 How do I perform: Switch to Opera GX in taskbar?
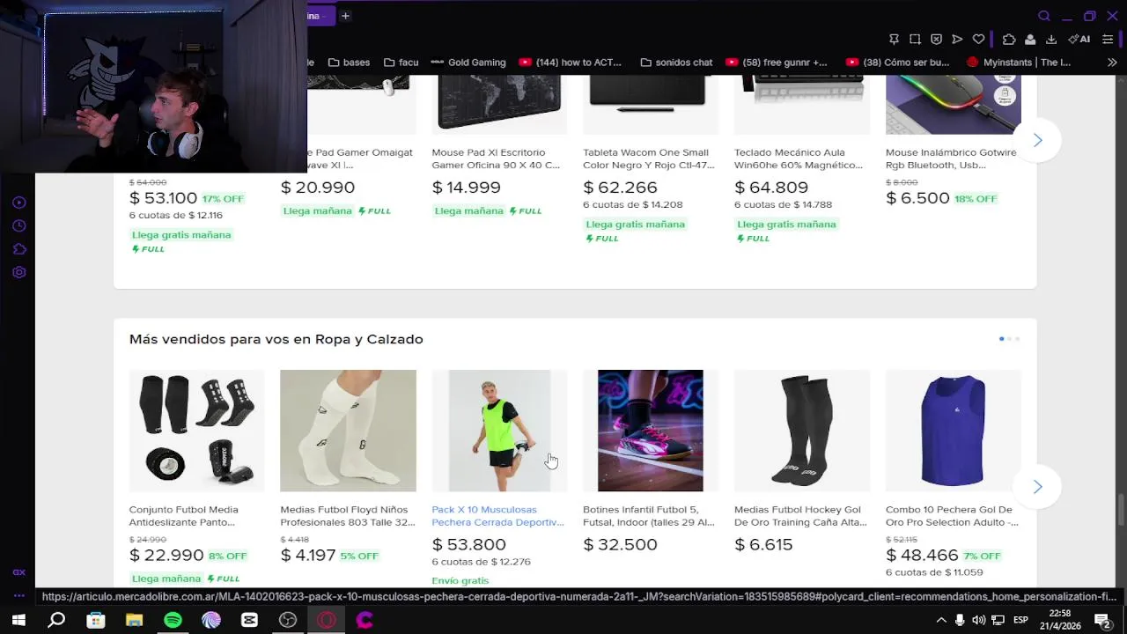pyautogui.click(x=327, y=620)
